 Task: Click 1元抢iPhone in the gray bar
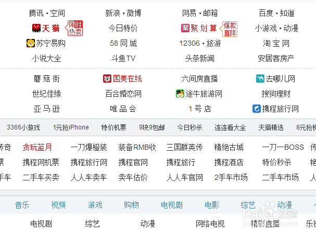71,127
